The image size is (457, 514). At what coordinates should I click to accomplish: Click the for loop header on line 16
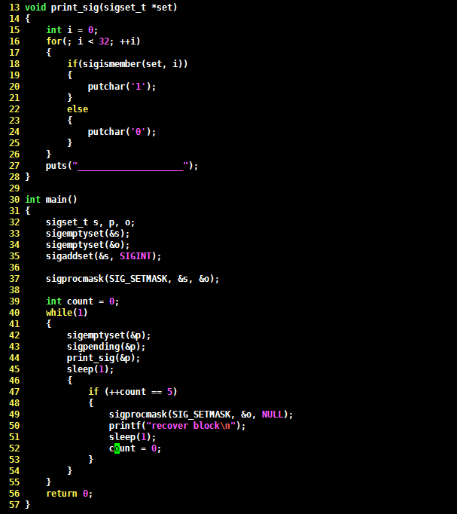(x=93, y=41)
